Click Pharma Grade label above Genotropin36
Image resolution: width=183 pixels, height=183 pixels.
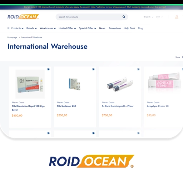(x=108, y=103)
